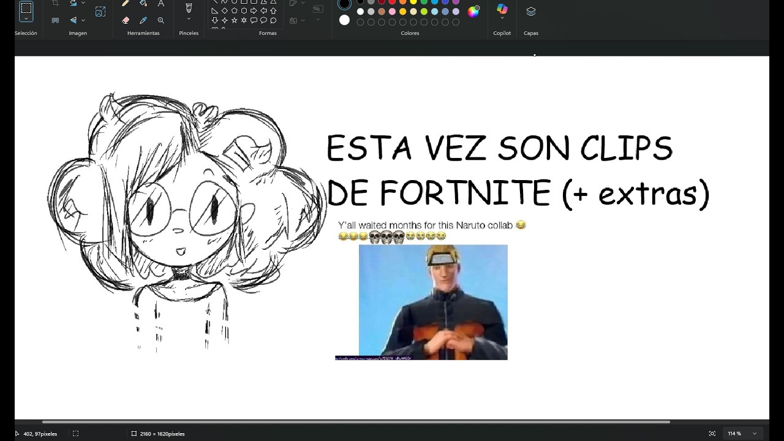This screenshot has height=441, width=784.
Task: Choose the cloud callout shape
Action: pos(273,20)
